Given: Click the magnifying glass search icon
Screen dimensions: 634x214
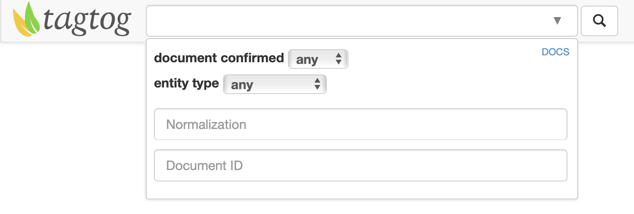Looking at the screenshot, I should tap(599, 21).
